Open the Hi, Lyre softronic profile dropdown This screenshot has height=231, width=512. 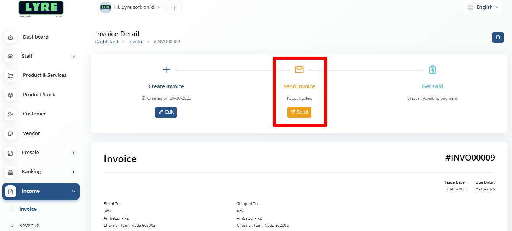[130, 7]
